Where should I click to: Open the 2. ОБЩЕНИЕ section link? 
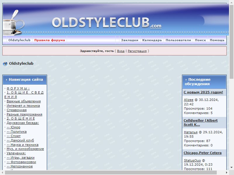point(21,118)
